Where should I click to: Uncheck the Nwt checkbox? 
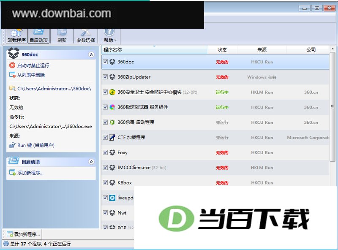click(105, 213)
